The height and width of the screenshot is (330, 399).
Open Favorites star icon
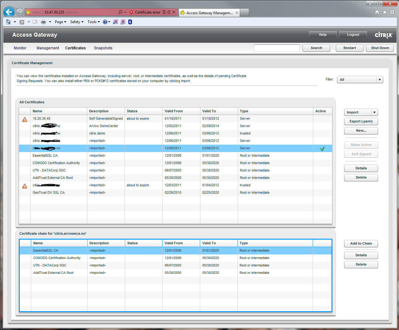coord(385,12)
